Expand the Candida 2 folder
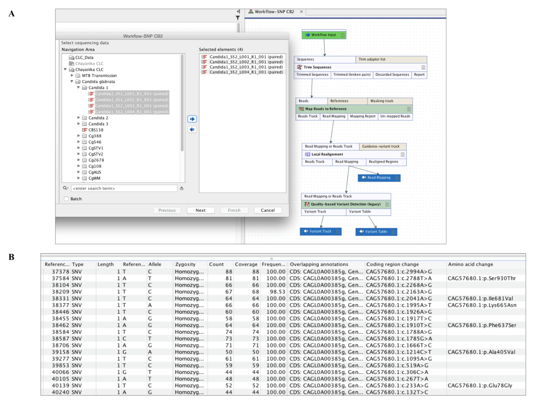Image resolution: width=535 pixels, height=403 pixels. (x=79, y=118)
